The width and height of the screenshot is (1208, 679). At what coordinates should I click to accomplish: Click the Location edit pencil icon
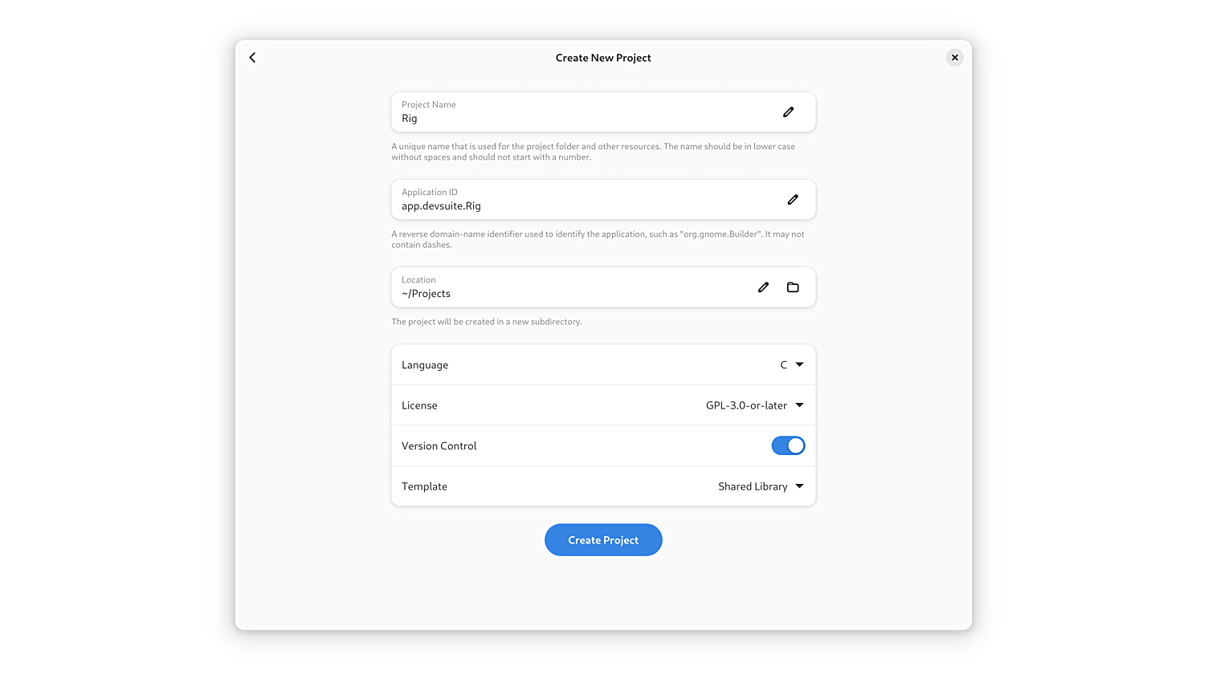(763, 287)
